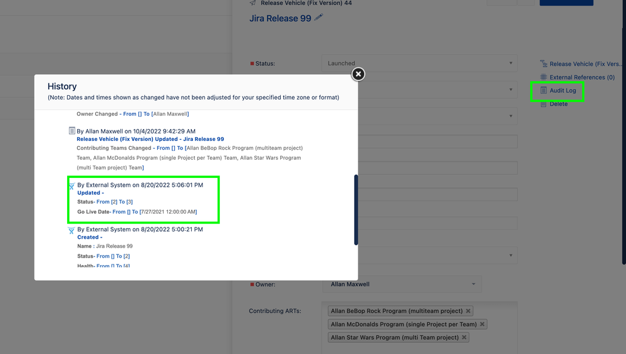Click the audit entry icon by Allan Maxwell 10/4/2022

[72, 130]
